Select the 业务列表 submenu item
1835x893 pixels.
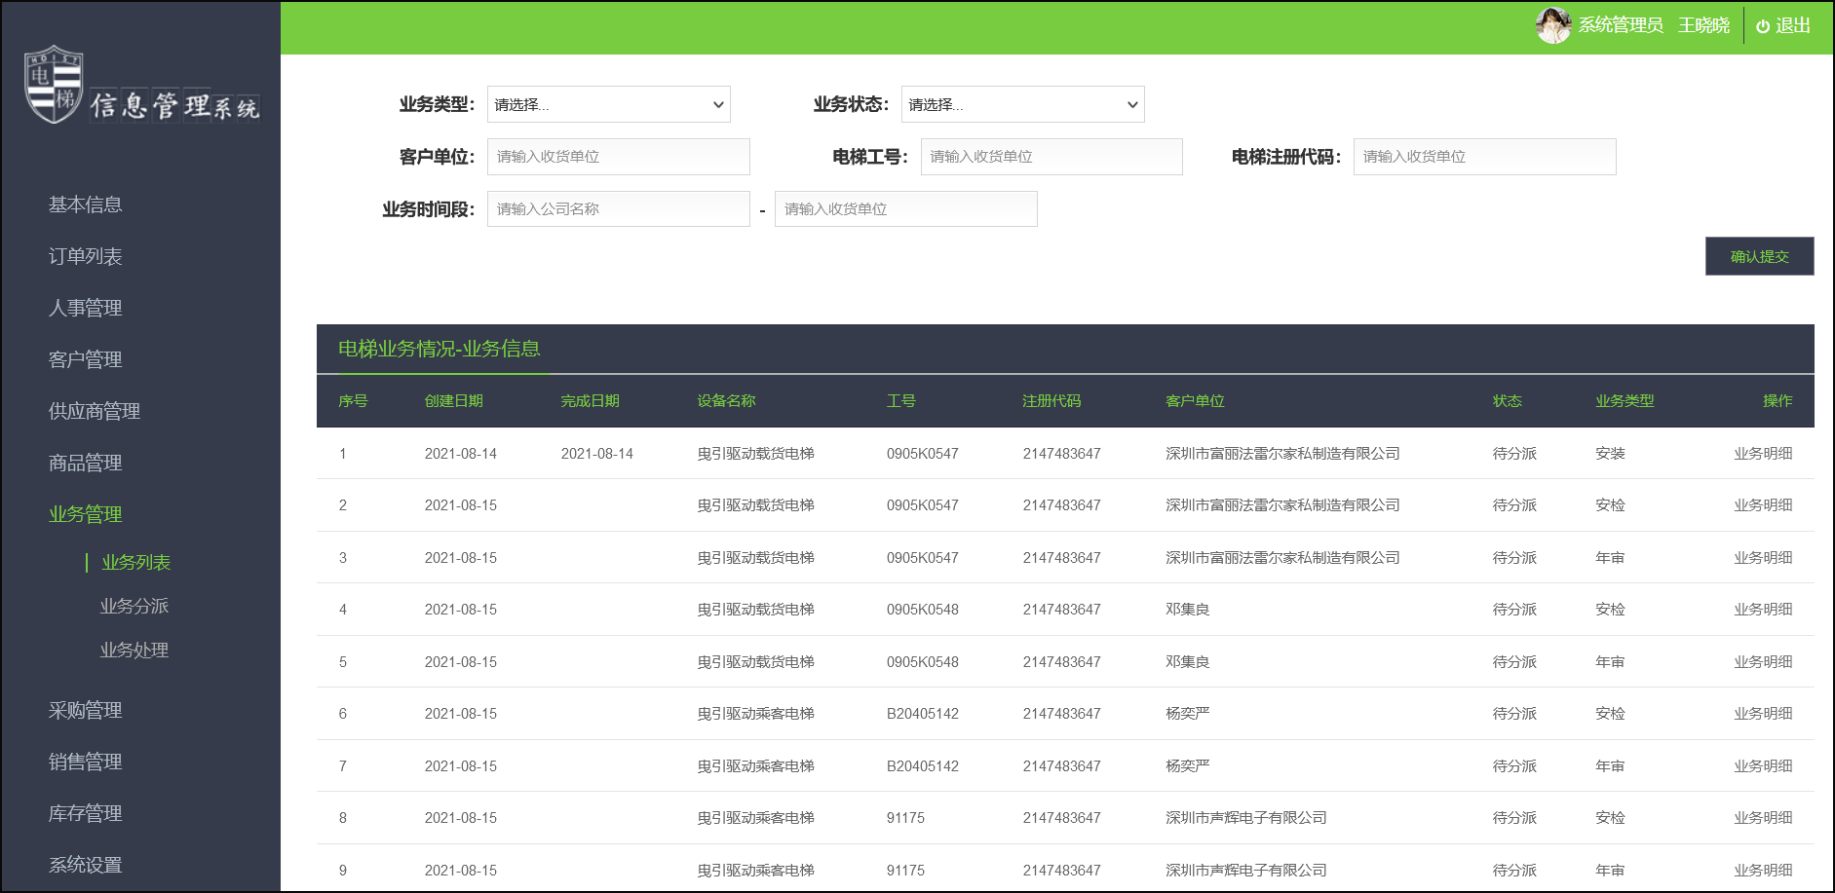tap(136, 563)
